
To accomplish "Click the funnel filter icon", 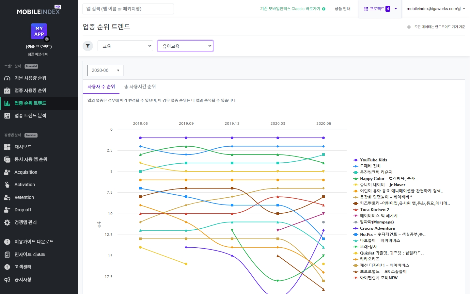I will (88, 46).
